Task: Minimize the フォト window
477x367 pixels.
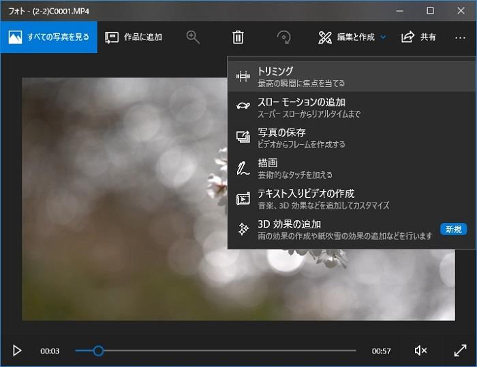Action: tap(400, 11)
